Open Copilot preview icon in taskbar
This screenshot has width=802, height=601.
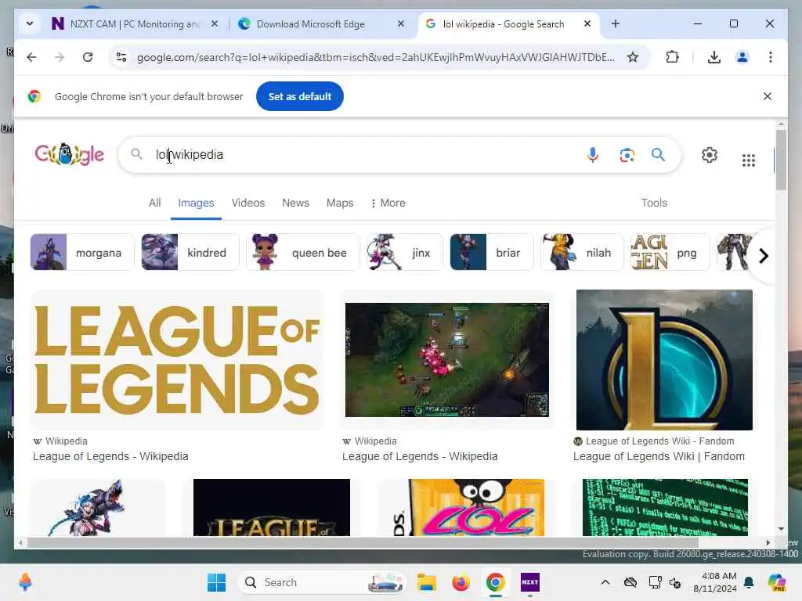pyautogui.click(x=776, y=582)
